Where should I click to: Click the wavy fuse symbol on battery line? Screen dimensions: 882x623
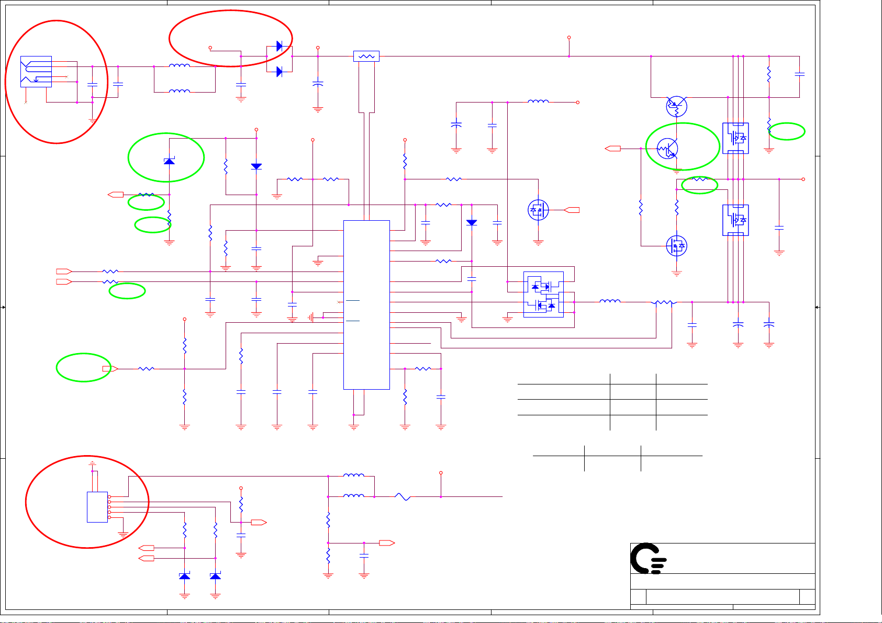[403, 496]
